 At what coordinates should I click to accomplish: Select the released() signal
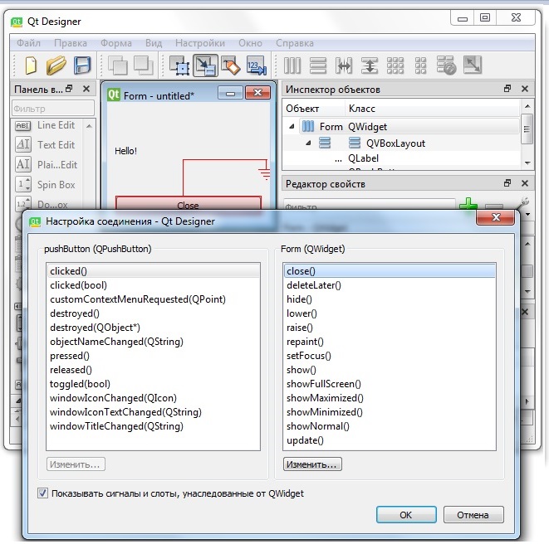tap(154, 370)
